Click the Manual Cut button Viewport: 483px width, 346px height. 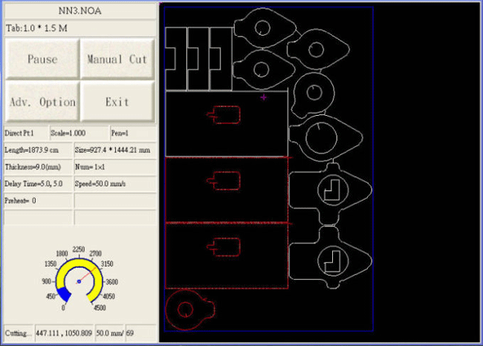117,59
